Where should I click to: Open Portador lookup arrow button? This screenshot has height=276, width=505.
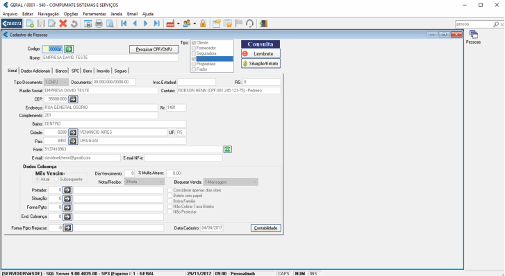pos(67,190)
